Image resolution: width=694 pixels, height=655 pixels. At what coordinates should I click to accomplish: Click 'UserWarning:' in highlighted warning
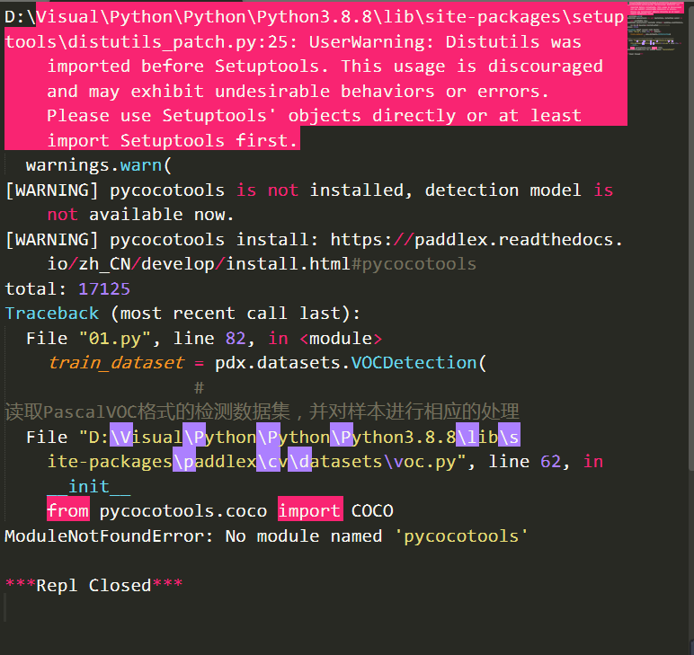[x=372, y=41]
